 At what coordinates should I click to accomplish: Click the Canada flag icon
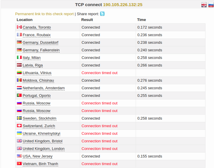(x=19, y=27)
